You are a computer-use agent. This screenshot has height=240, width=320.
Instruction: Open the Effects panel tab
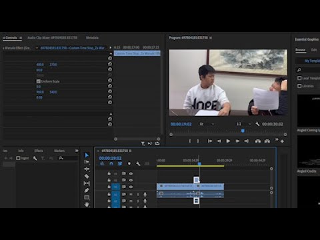pos(39,151)
